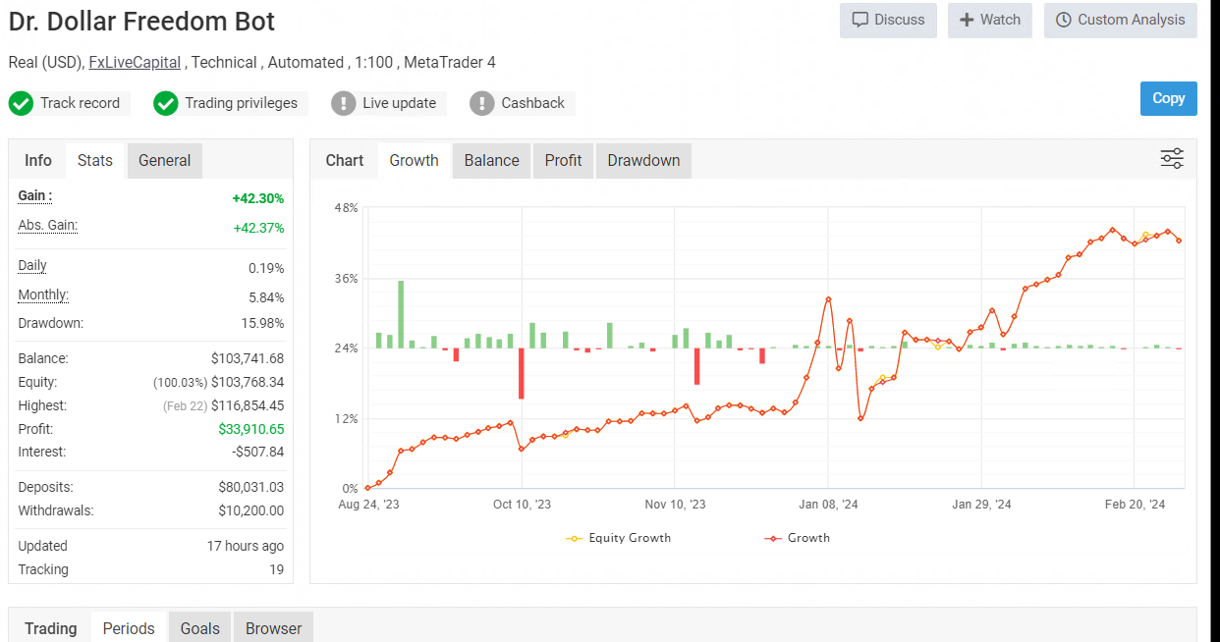Open the Profit chart tab

point(563,161)
